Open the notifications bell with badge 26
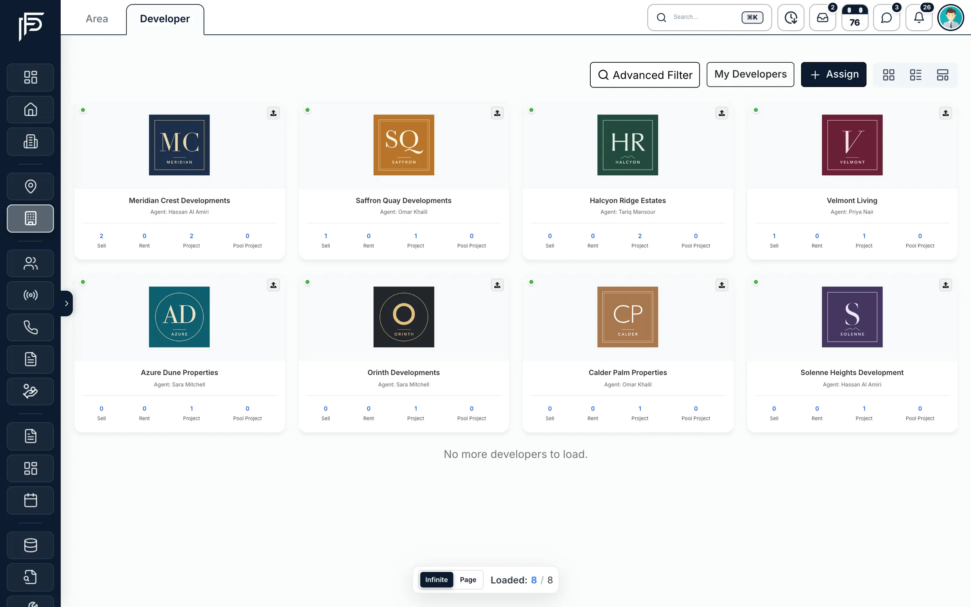This screenshot has height=607, width=971. coord(919,17)
